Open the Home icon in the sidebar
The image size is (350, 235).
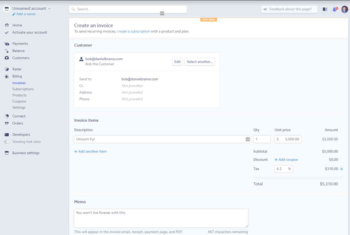click(x=6, y=25)
